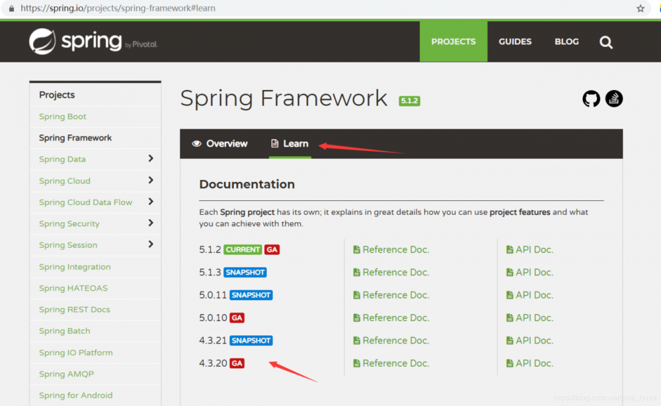Screen dimensions: 661x406
Task: Open Spring REST Docs link
Action: point(74,309)
